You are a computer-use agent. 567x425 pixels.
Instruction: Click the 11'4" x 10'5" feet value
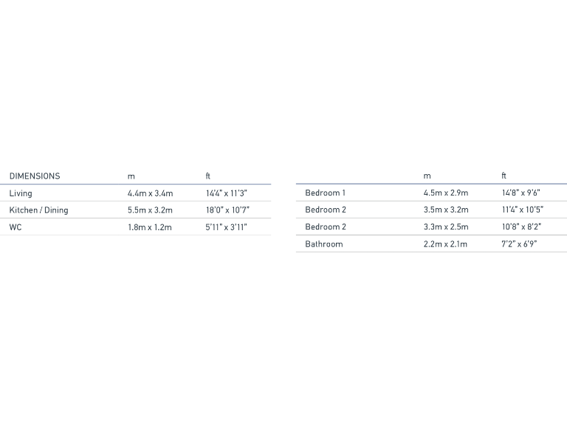(522, 210)
